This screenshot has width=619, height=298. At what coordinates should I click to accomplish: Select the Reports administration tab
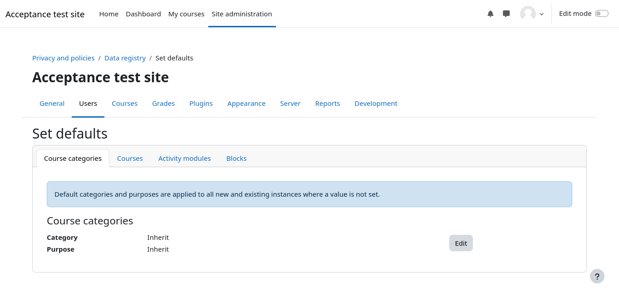pyautogui.click(x=327, y=104)
